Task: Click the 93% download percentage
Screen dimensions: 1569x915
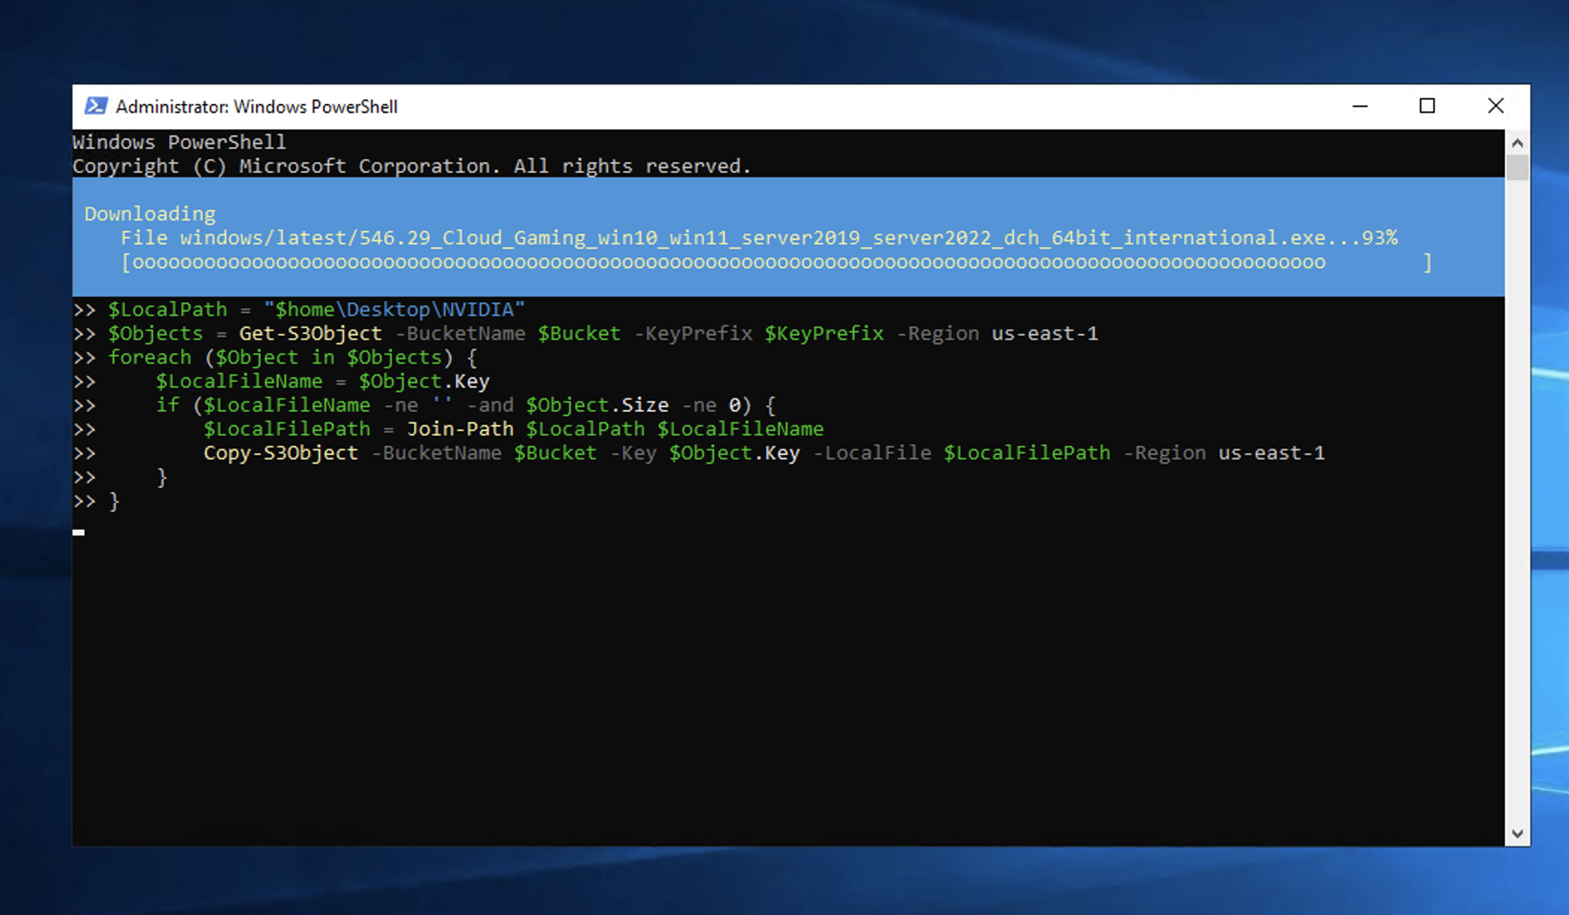Action: 1379,238
